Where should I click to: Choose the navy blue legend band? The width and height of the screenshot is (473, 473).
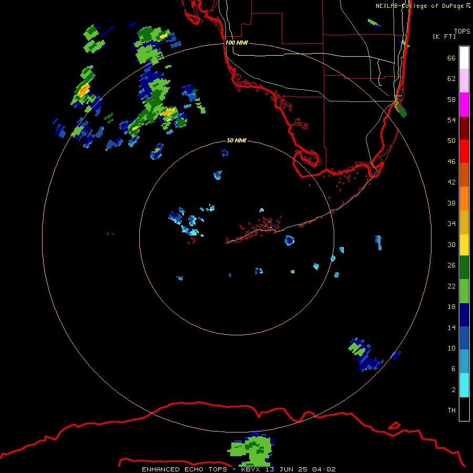(x=464, y=315)
